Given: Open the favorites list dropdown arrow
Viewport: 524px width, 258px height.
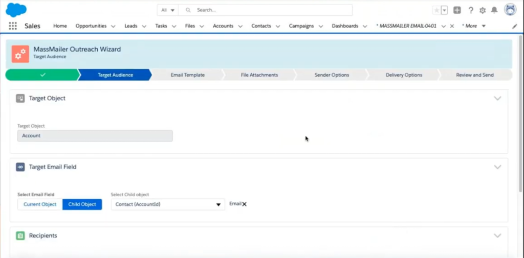Looking at the screenshot, I should [444, 10].
